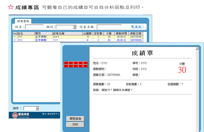Click the magnifier icon in the 查詢 button
Image resolution: width=204 pixels, height=132 pixels.
click(x=132, y=26)
